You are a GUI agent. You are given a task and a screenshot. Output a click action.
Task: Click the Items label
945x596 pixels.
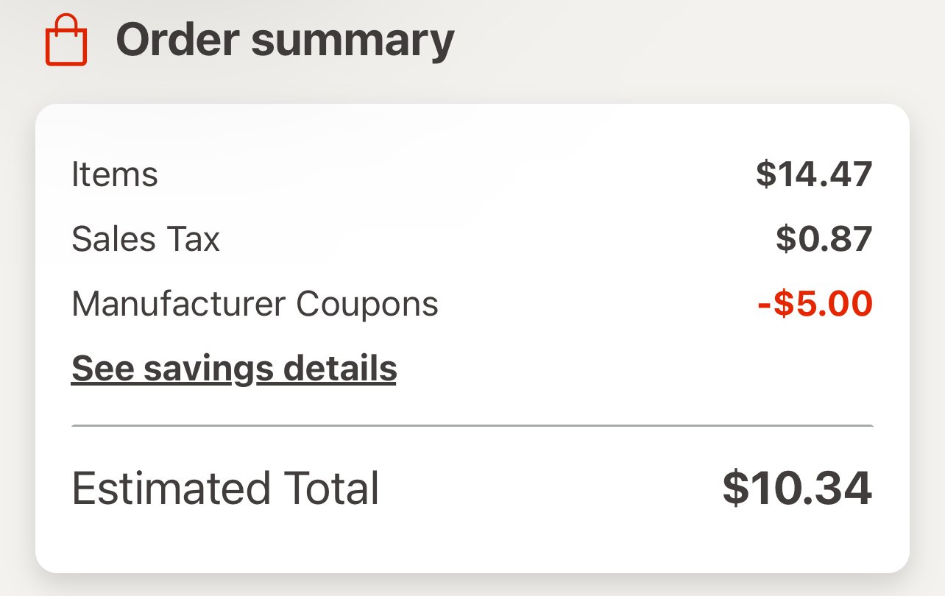point(115,175)
